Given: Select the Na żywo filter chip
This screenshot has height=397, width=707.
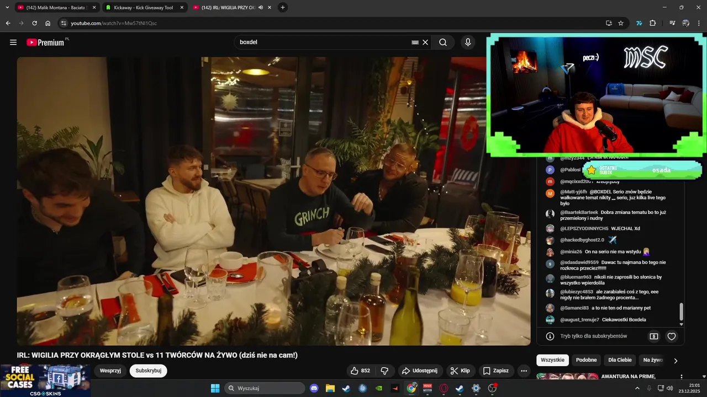Looking at the screenshot, I should 653,360.
